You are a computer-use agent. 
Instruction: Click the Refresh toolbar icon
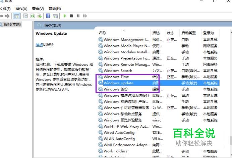pyautogui.click(x=33, y=16)
